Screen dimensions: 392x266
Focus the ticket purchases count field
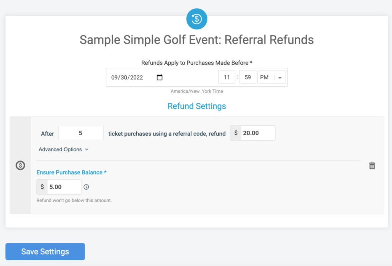tap(81, 133)
